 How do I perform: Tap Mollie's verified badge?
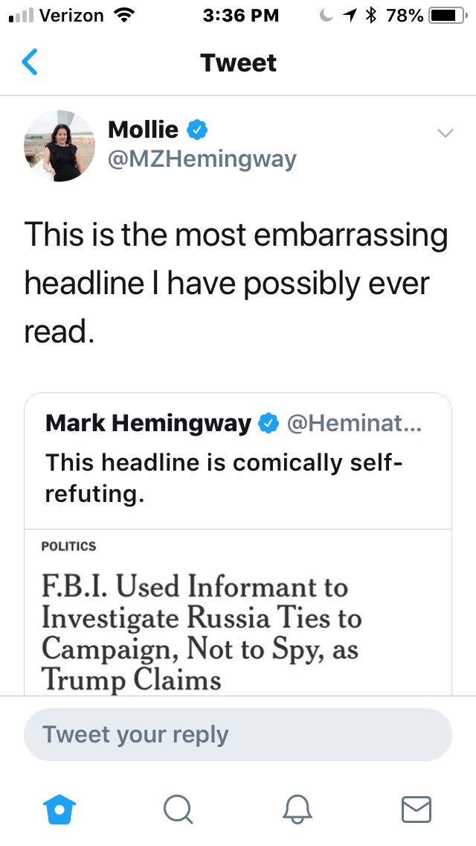[x=196, y=130]
